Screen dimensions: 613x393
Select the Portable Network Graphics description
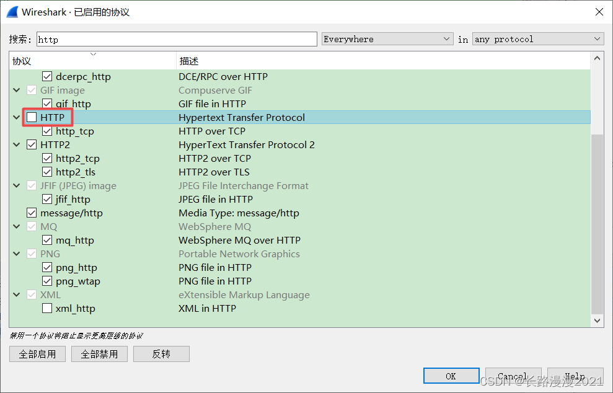pyautogui.click(x=239, y=254)
